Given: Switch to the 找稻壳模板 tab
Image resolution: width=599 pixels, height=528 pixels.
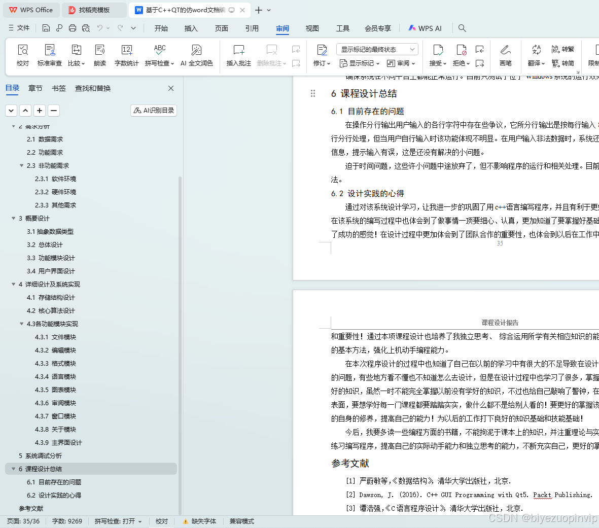Looking at the screenshot, I should tap(94, 10).
